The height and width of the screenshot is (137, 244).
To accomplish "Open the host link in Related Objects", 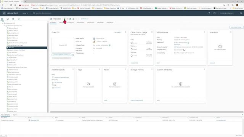I will 62,78.
